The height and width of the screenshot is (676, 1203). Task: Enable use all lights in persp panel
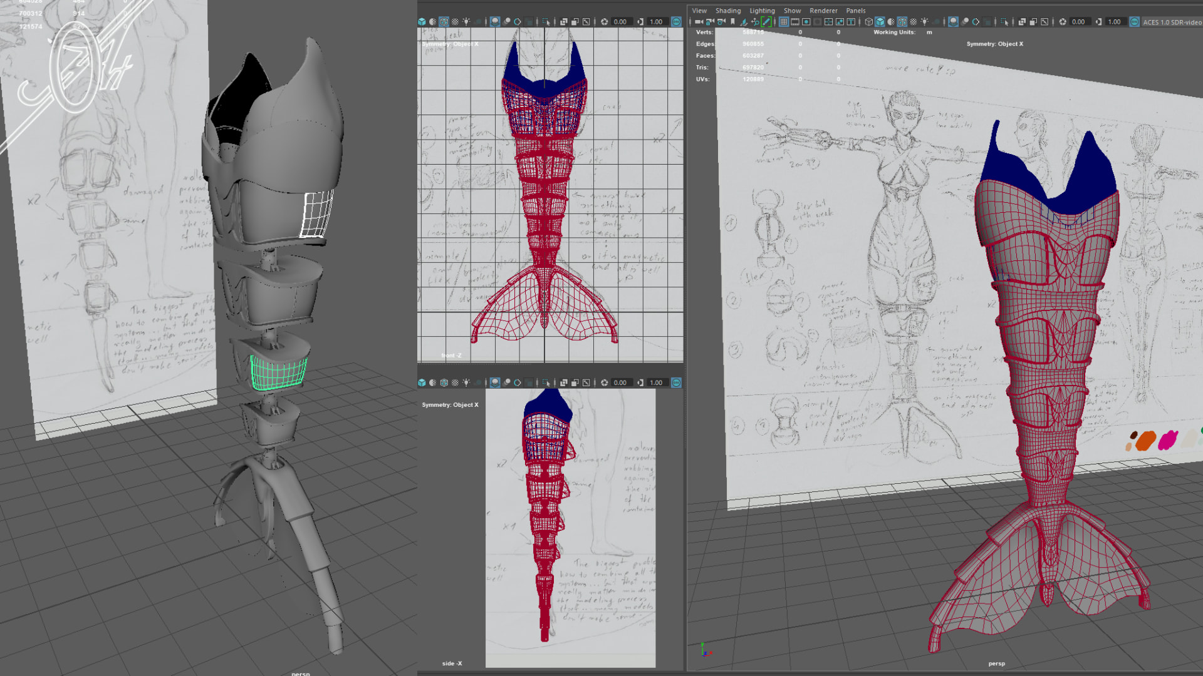pos(924,21)
